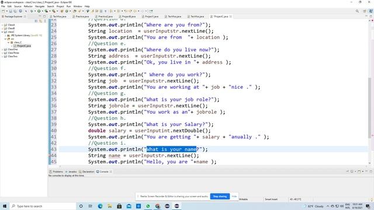Open the Eclipse search magnifier at top right

(357, 11)
